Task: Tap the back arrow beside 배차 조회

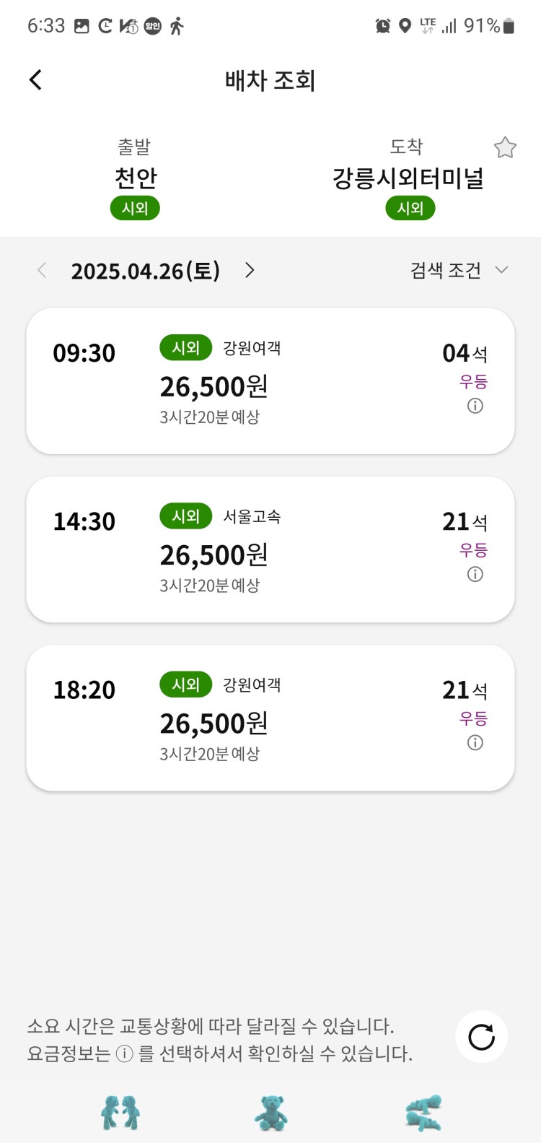Action: click(35, 79)
